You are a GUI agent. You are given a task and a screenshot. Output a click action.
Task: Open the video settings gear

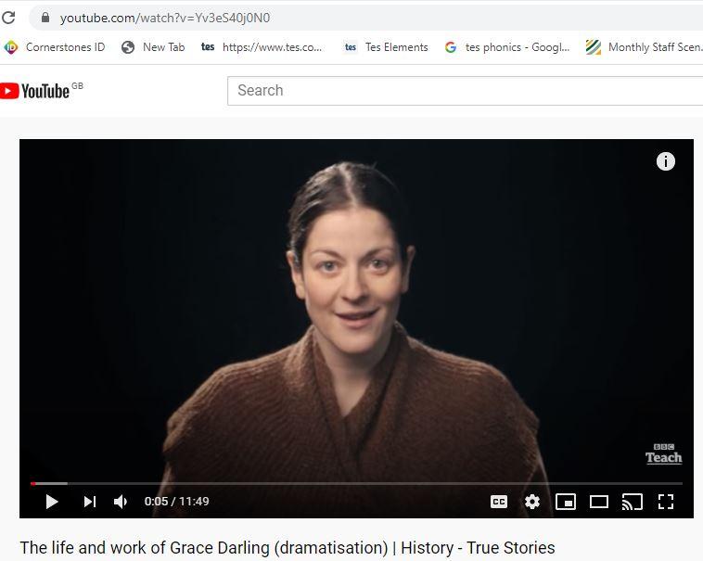(531, 502)
